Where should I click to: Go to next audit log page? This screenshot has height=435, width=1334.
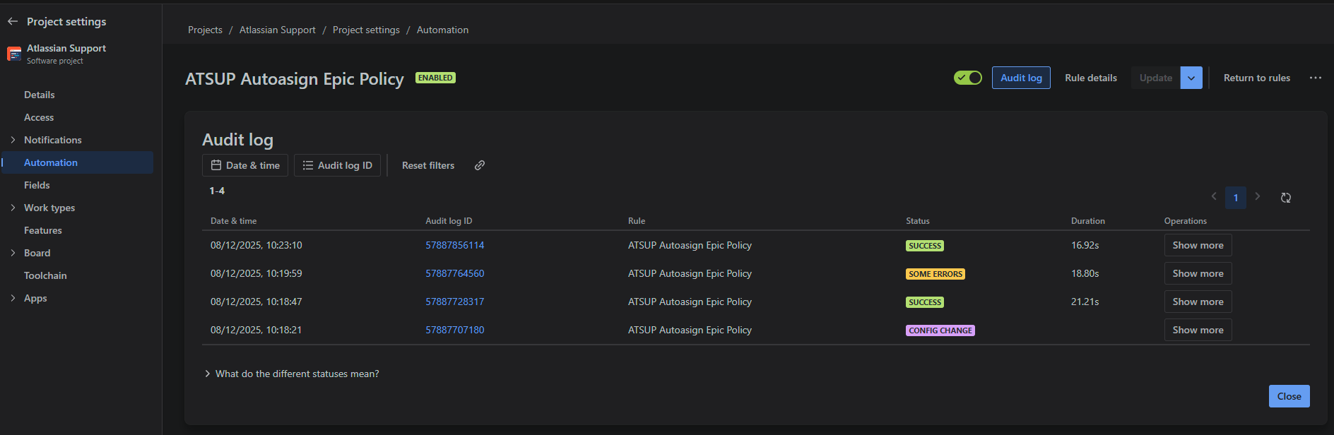click(1258, 197)
